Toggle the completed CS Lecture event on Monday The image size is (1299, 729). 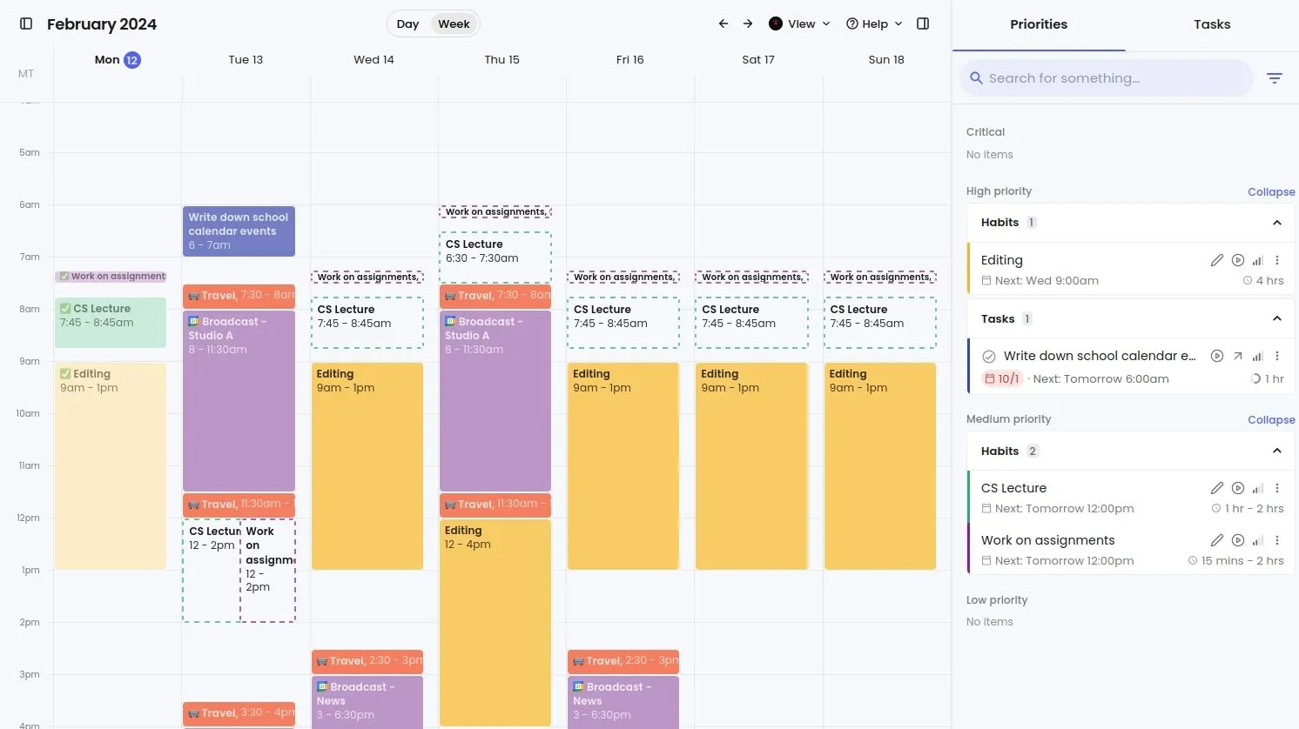[65, 309]
